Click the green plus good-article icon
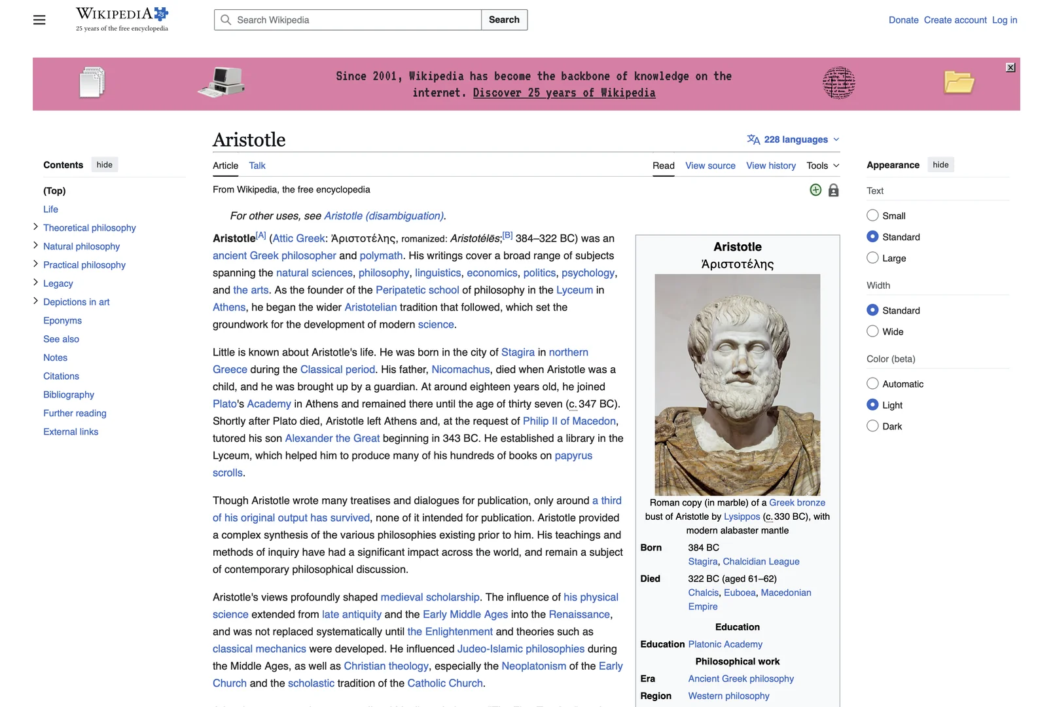 [815, 190]
